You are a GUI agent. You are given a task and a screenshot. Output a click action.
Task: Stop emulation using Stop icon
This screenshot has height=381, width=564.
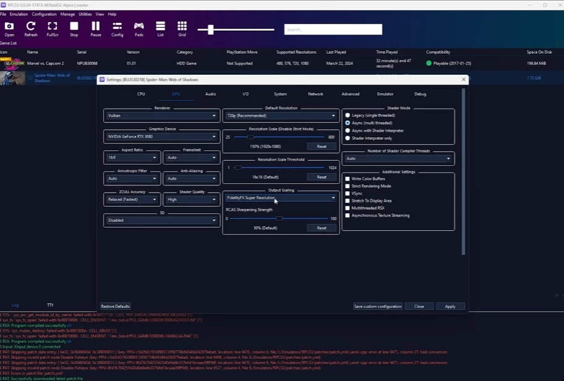[74, 28]
